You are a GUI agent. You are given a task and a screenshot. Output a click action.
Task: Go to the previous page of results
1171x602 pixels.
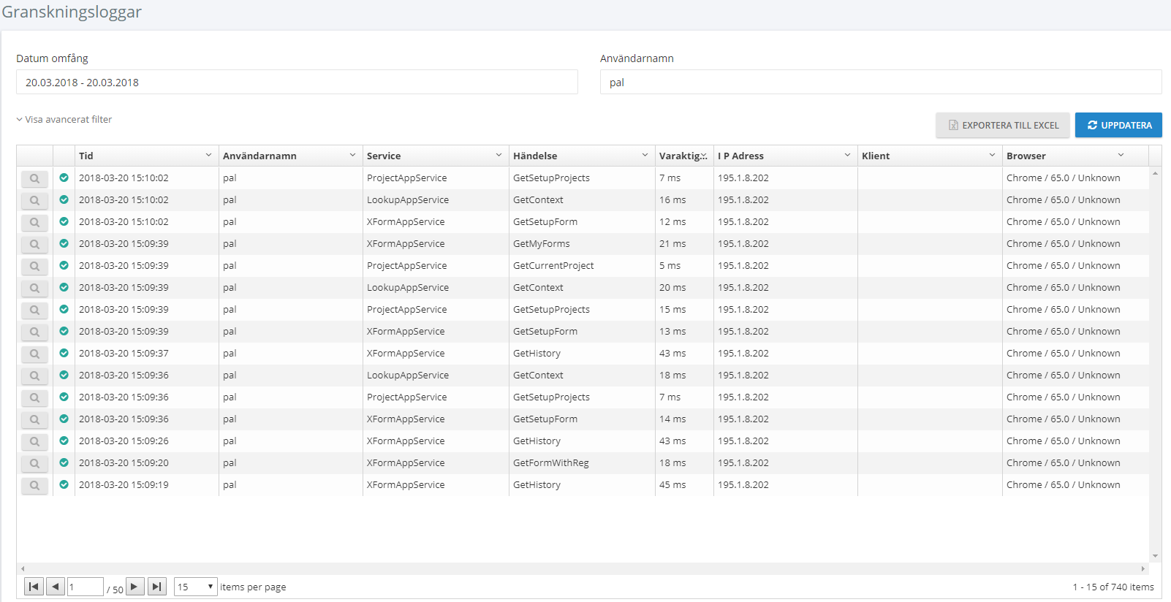[x=55, y=587]
